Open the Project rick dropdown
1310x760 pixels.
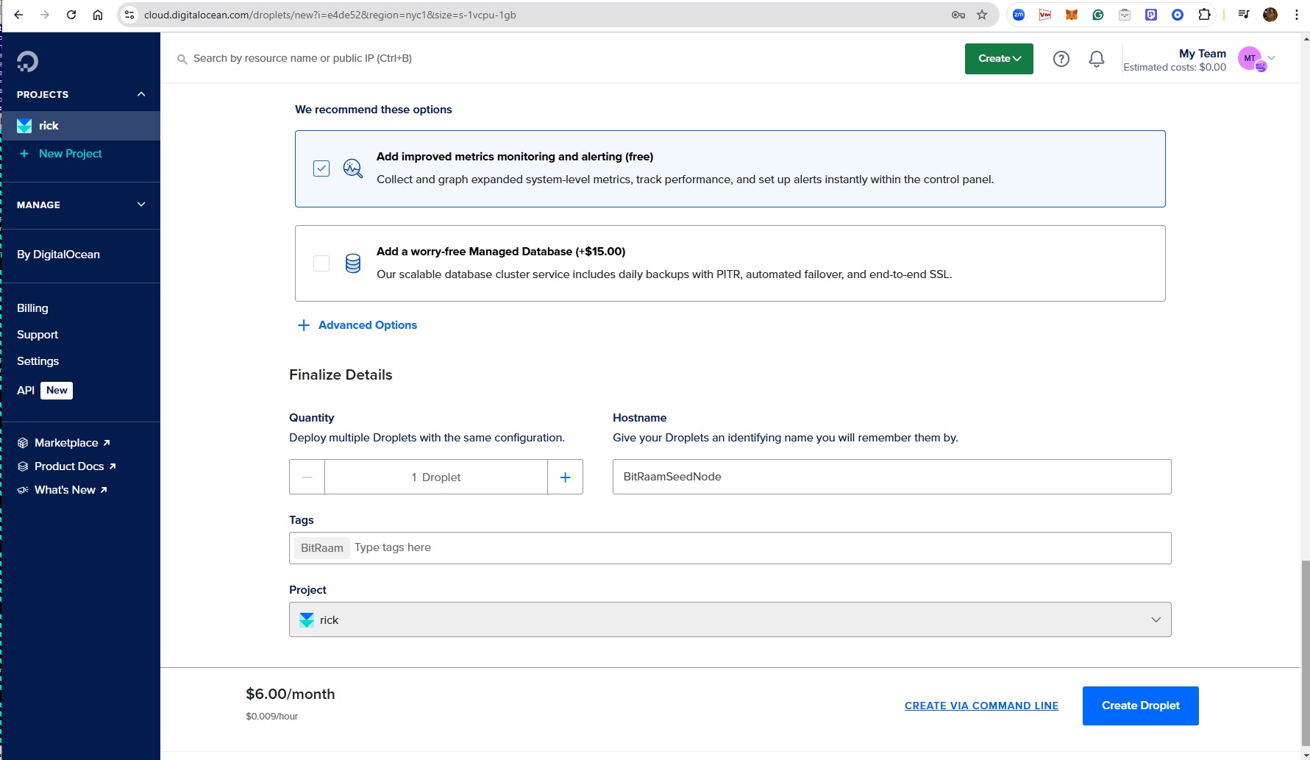click(x=730, y=619)
